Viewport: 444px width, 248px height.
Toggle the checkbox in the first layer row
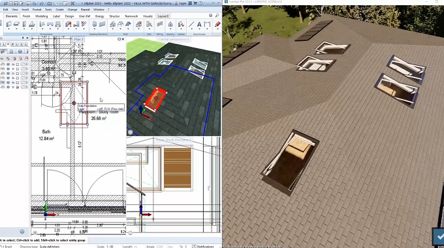pos(18,64)
